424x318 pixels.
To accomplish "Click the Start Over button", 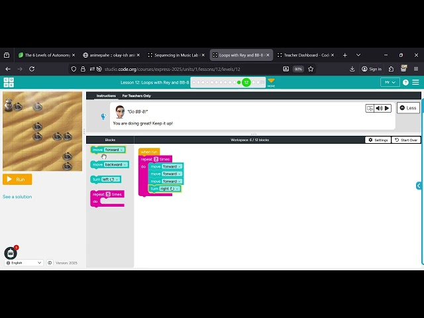I will 406,140.
